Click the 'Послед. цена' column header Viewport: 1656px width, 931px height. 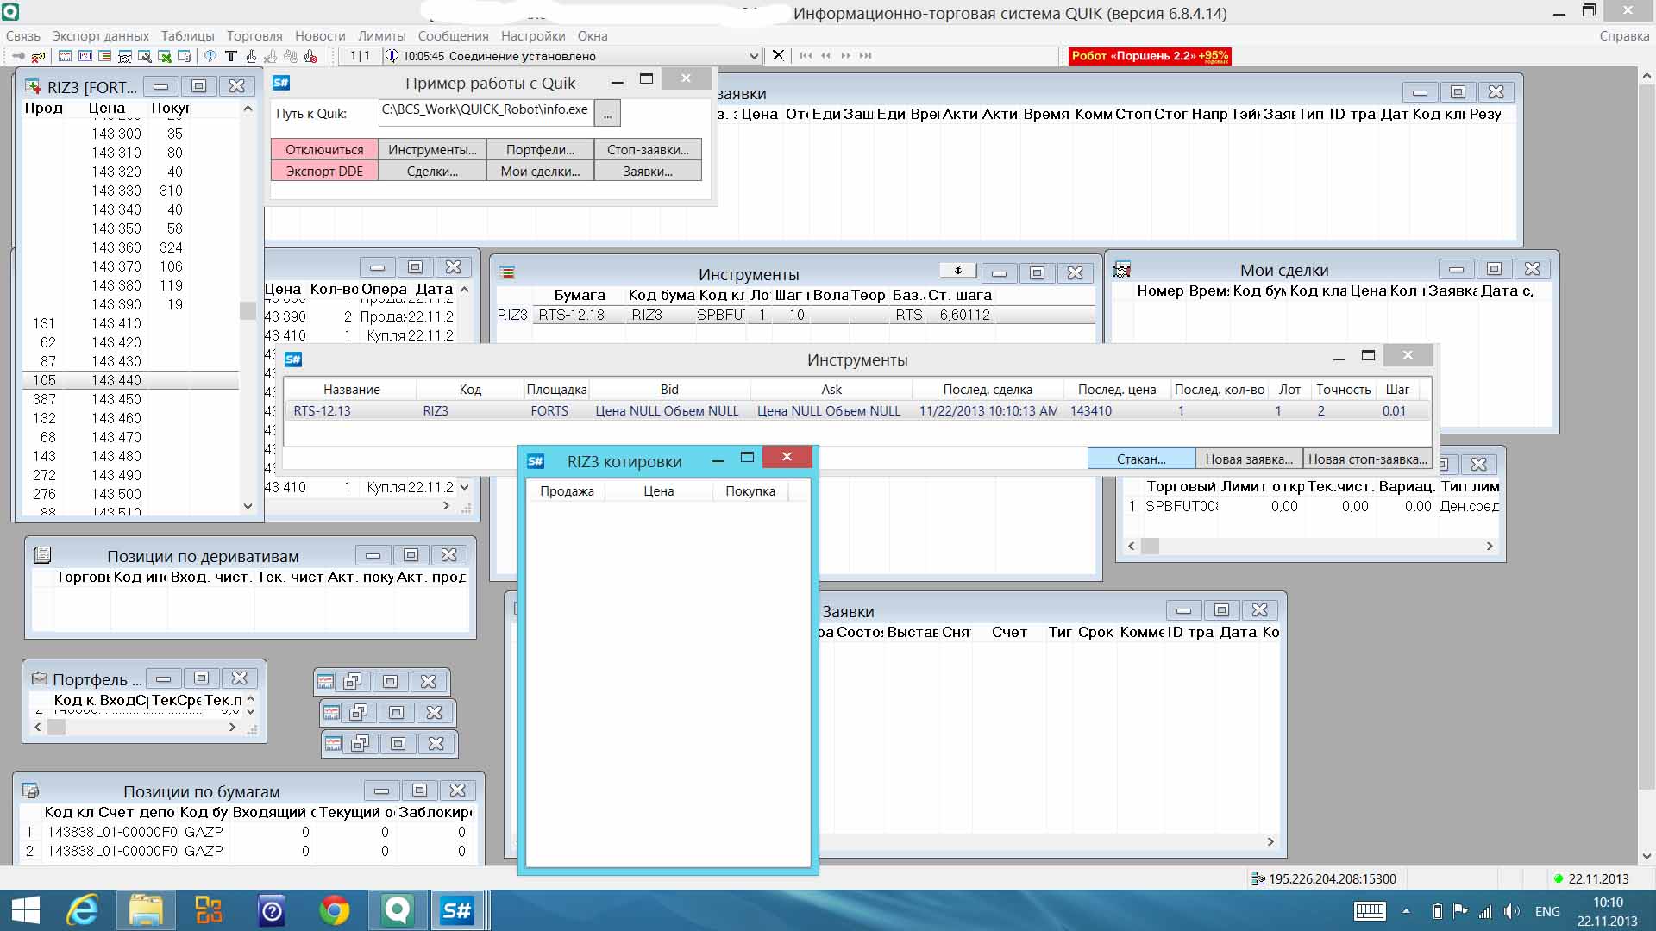click(x=1116, y=389)
